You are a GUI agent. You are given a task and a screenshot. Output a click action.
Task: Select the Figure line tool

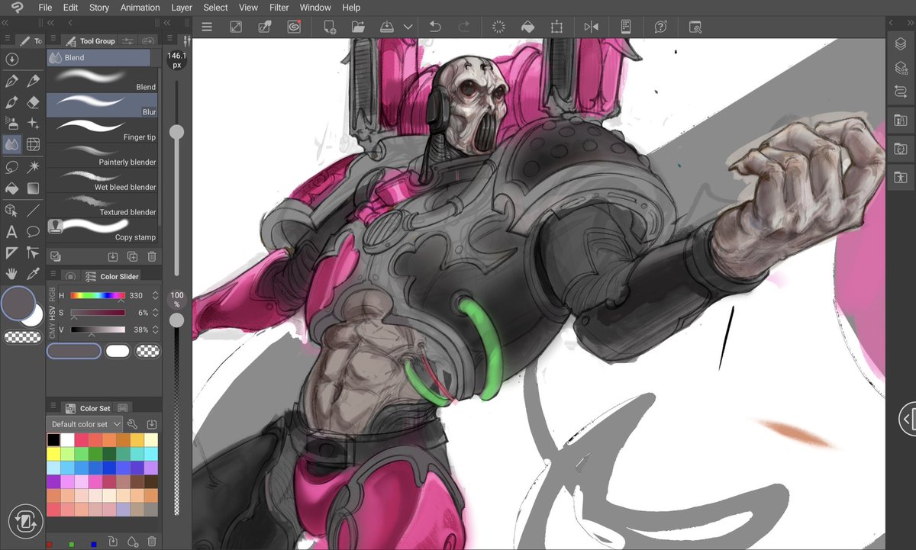point(33,210)
